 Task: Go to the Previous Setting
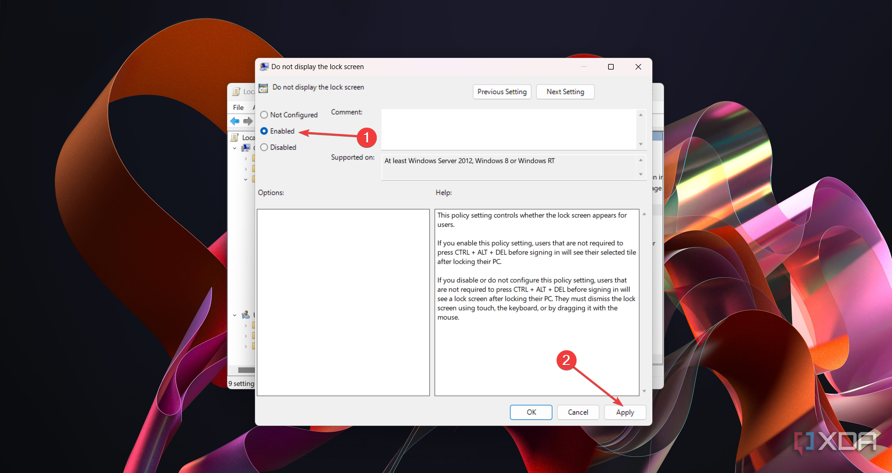point(502,92)
